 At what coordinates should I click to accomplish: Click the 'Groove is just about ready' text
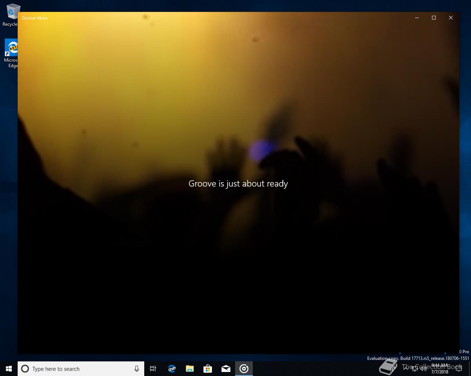pos(238,184)
